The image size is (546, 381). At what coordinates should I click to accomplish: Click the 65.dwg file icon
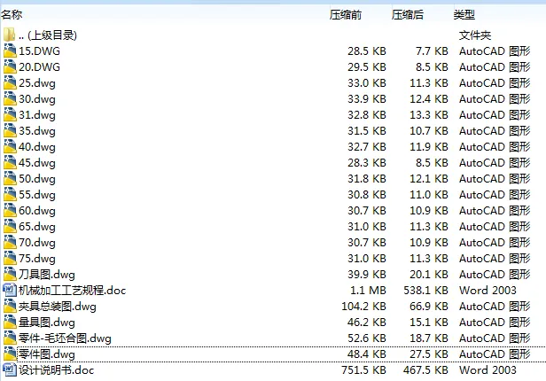(10, 227)
